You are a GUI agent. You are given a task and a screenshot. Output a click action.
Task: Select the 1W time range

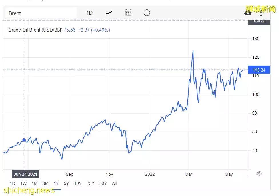[23, 183]
